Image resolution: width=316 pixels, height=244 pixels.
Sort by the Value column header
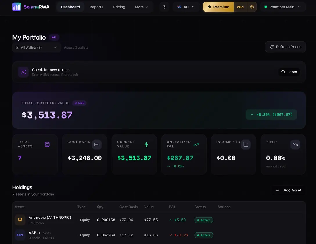(149, 207)
